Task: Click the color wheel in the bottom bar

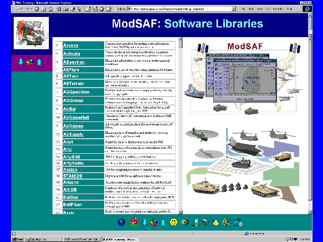Action: point(154,222)
